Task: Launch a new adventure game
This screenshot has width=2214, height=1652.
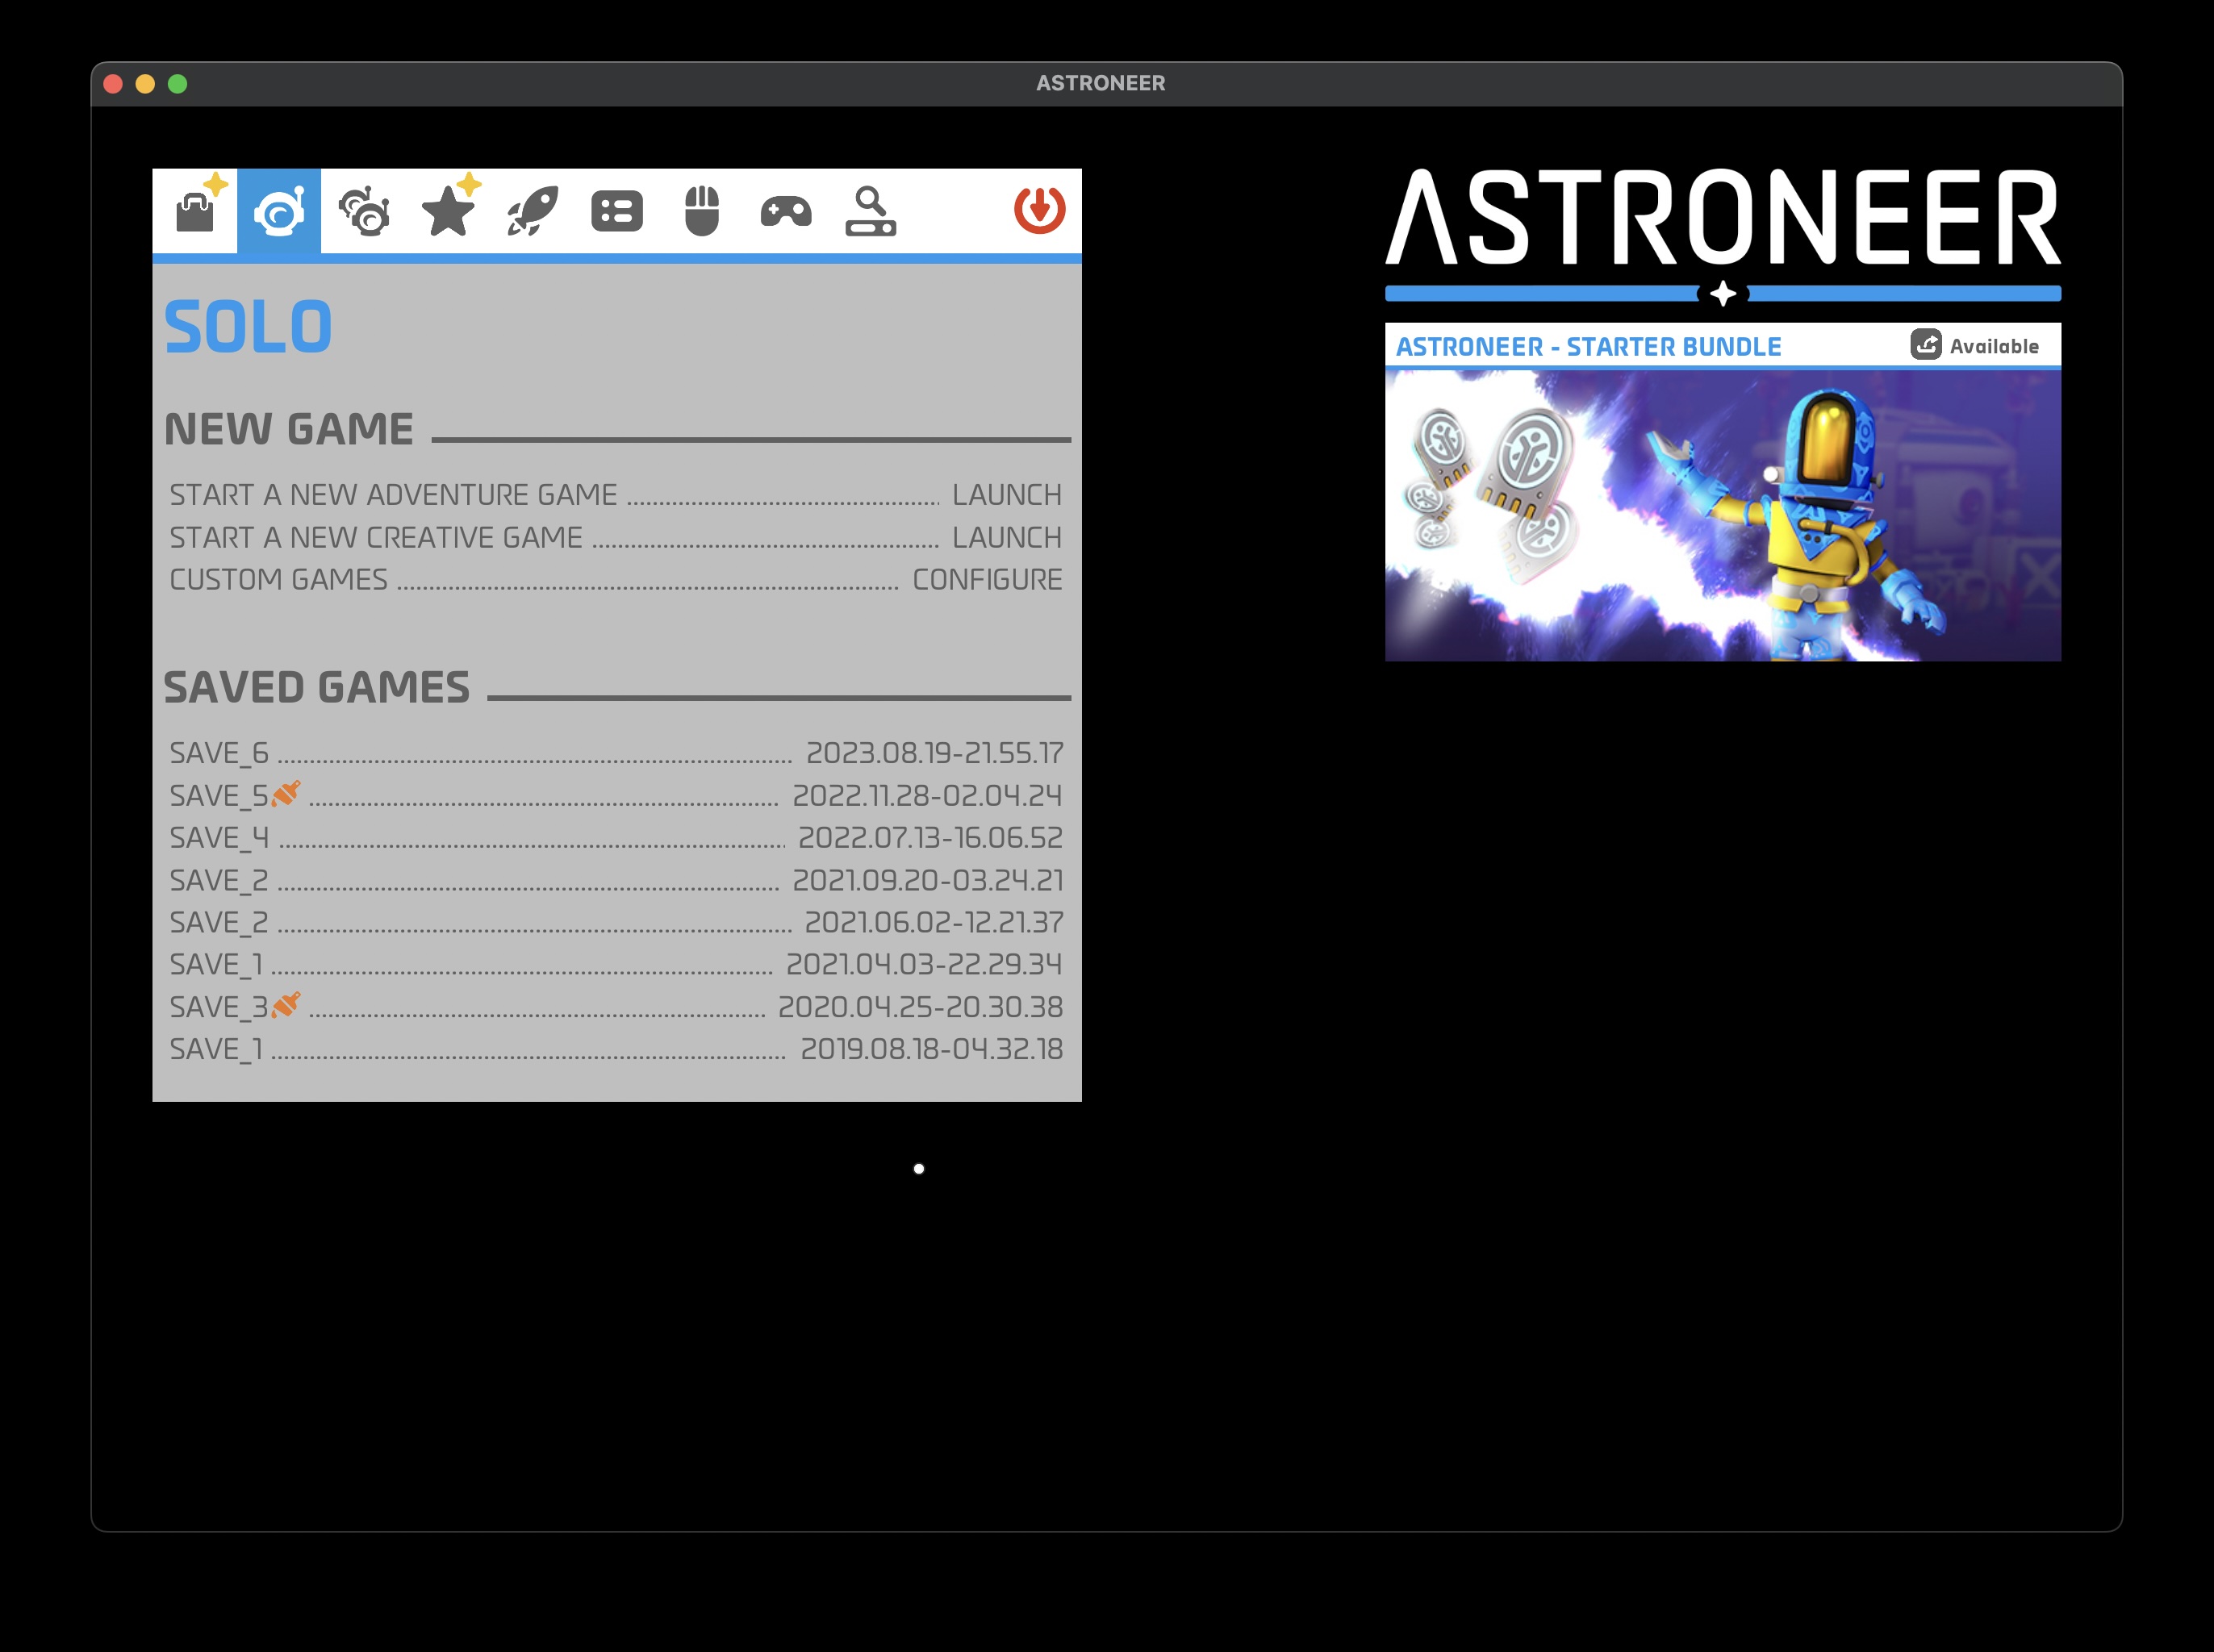Action: point(1007,494)
